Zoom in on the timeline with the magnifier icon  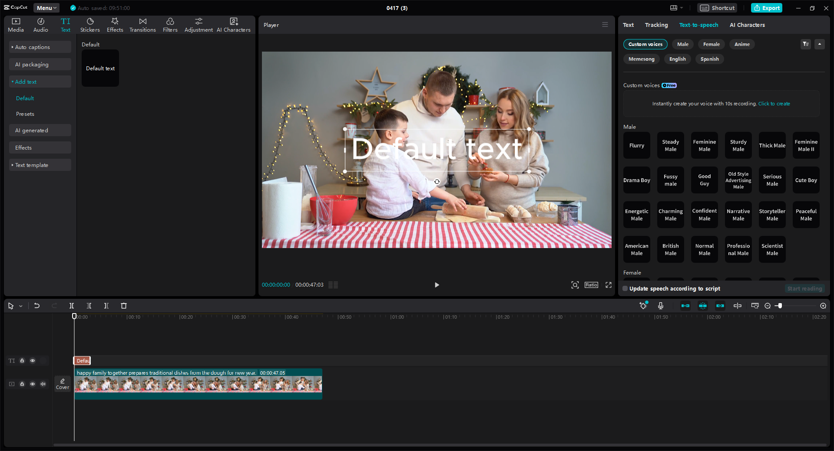822,306
